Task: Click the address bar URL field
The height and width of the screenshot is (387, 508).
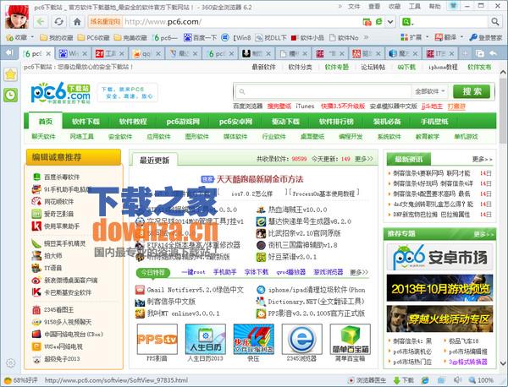Action: tap(241, 22)
